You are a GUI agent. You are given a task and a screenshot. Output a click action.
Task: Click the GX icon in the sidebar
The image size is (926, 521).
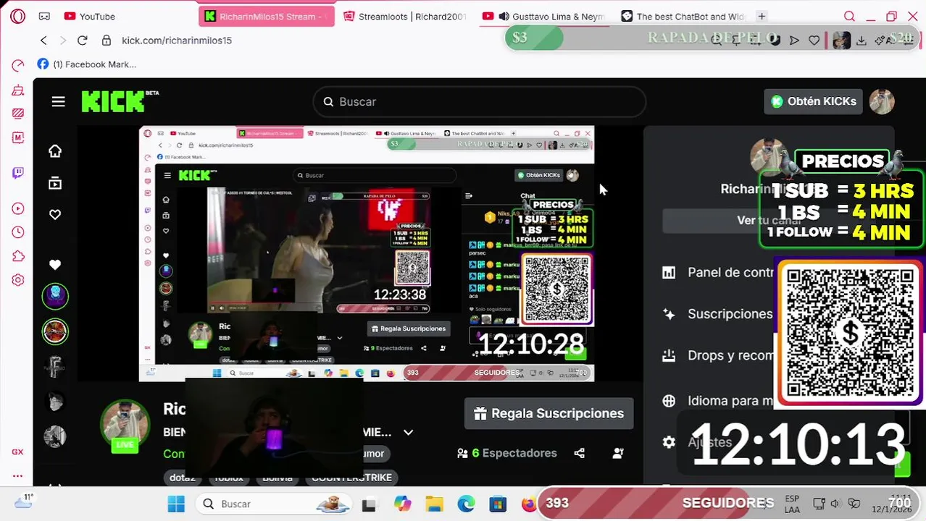tap(17, 452)
